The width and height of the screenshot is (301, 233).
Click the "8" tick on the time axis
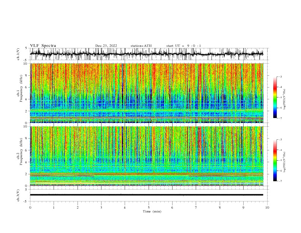(220, 207)
